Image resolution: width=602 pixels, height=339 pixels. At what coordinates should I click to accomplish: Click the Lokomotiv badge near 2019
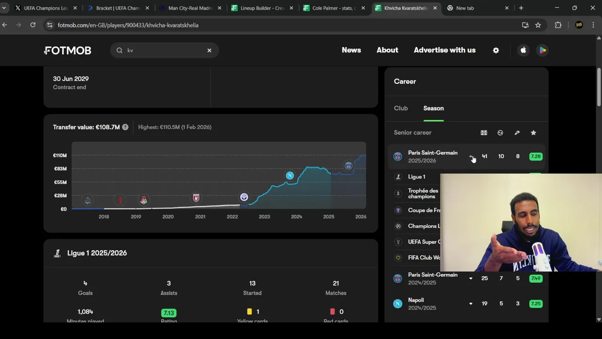coord(144,200)
